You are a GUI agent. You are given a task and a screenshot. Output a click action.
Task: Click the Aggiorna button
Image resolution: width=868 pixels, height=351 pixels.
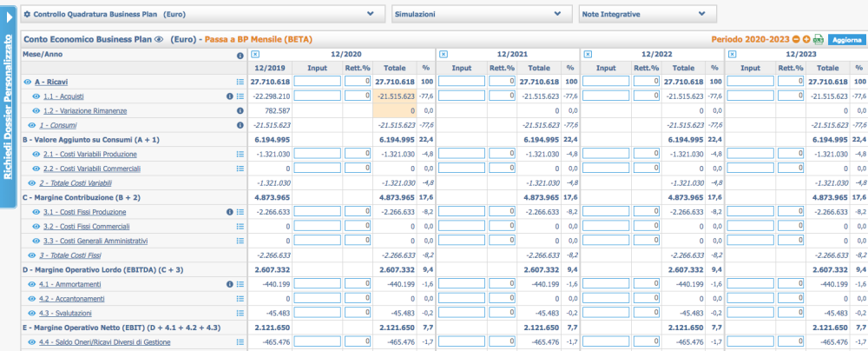click(x=845, y=40)
